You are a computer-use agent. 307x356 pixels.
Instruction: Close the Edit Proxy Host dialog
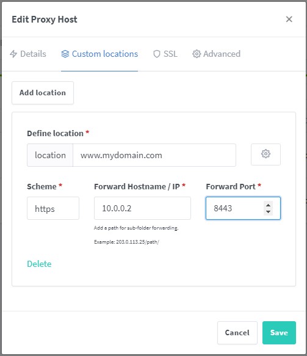pyautogui.click(x=289, y=20)
